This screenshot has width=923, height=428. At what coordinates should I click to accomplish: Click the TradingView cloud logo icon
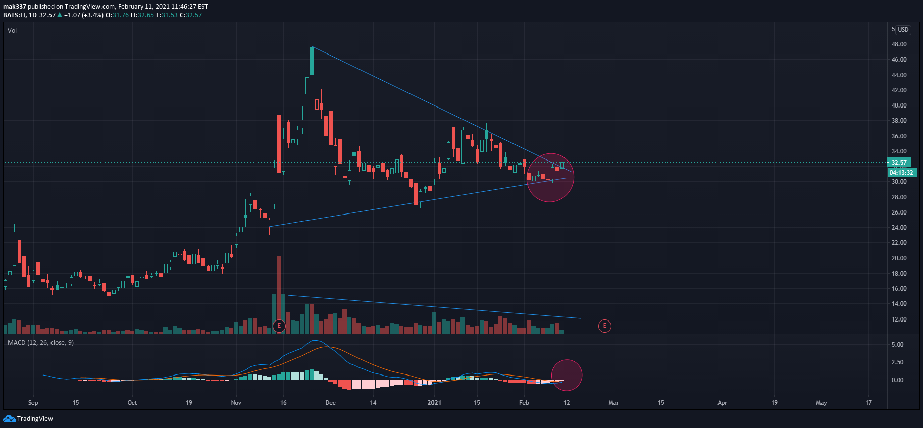[x=9, y=418]
